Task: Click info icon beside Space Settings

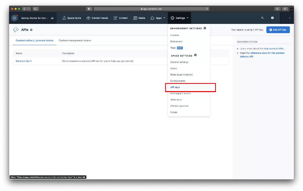Action: point(195,55)
